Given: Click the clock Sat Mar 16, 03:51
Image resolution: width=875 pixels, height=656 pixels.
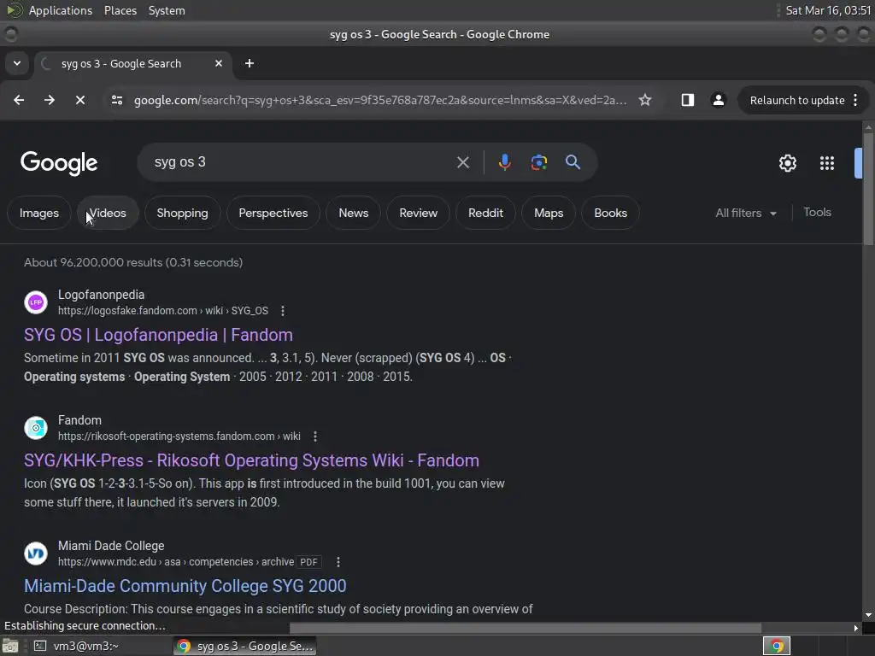Looking at the screenshot, I should pos(828,10).
